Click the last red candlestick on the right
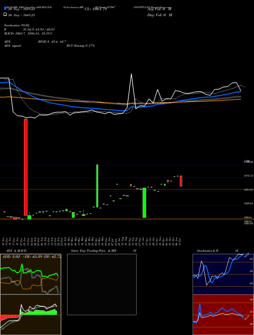 point(181,181)
